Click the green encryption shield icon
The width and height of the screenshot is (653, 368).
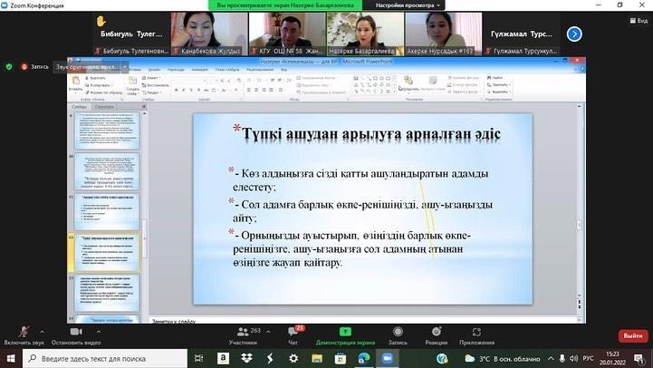[10, 66]
